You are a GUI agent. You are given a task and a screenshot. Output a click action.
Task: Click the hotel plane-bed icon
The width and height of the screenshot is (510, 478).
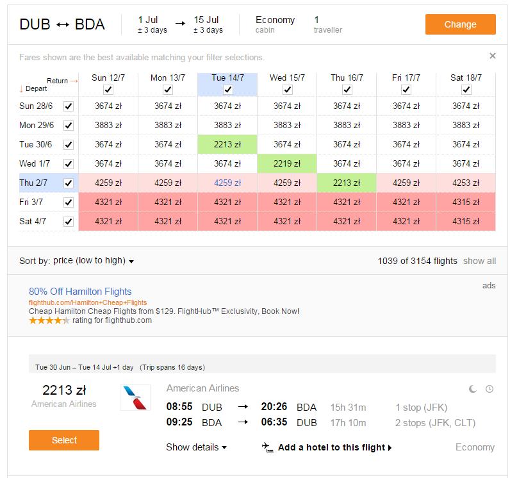click(267, 447)
